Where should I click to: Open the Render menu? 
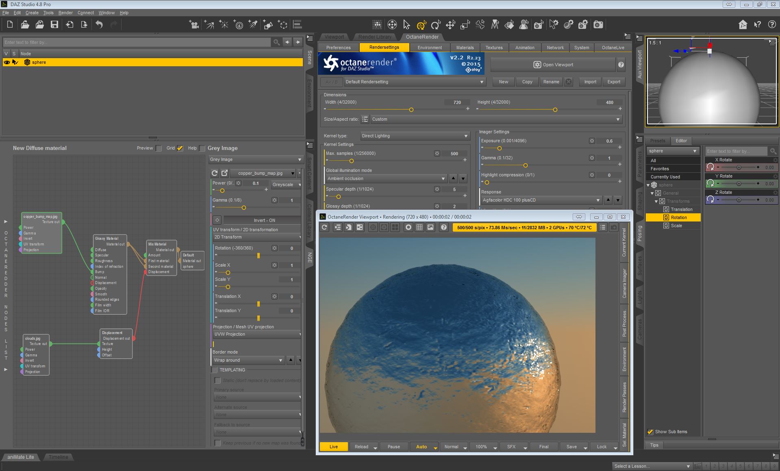[65, 13]
